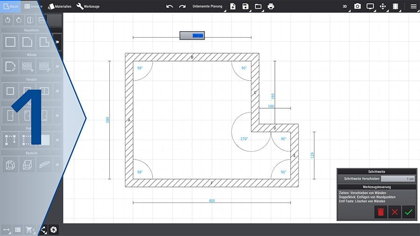420x236 pixels.
Task: Switch to 3D view
Action: tap(345, 7)
